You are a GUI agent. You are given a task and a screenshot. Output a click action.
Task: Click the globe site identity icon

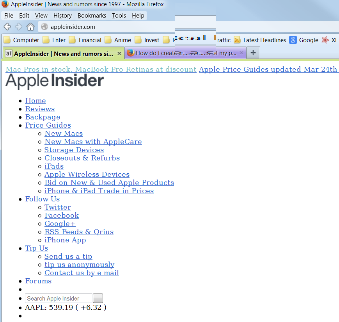pos(44,27)
